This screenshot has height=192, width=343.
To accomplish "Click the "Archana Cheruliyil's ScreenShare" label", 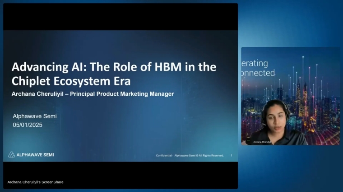I will (x=36, y=182).
